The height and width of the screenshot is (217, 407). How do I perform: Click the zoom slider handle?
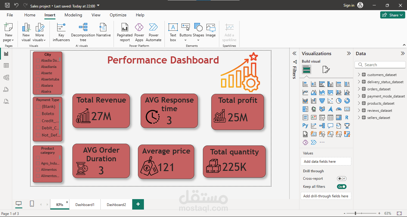356,213
